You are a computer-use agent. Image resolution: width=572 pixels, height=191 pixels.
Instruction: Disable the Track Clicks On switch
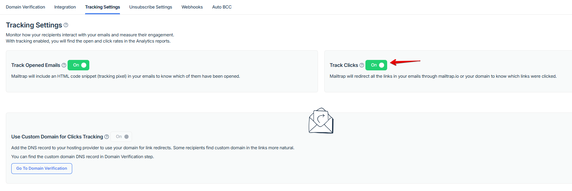coord(376,65)
